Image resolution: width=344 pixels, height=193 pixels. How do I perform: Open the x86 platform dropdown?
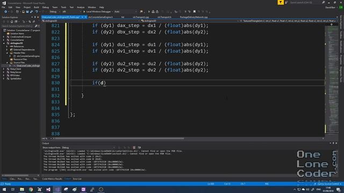(71, 12)
